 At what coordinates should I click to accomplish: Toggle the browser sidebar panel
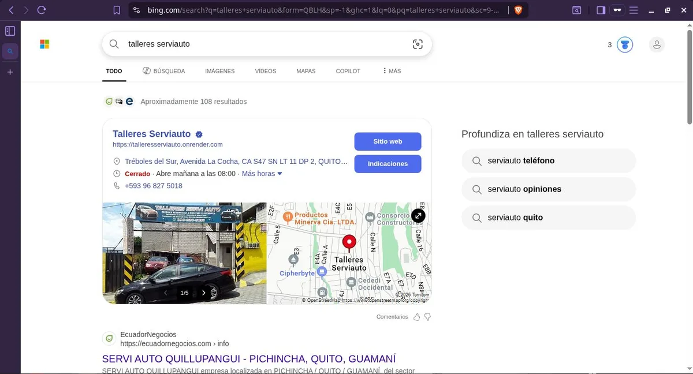pos(601,10)
